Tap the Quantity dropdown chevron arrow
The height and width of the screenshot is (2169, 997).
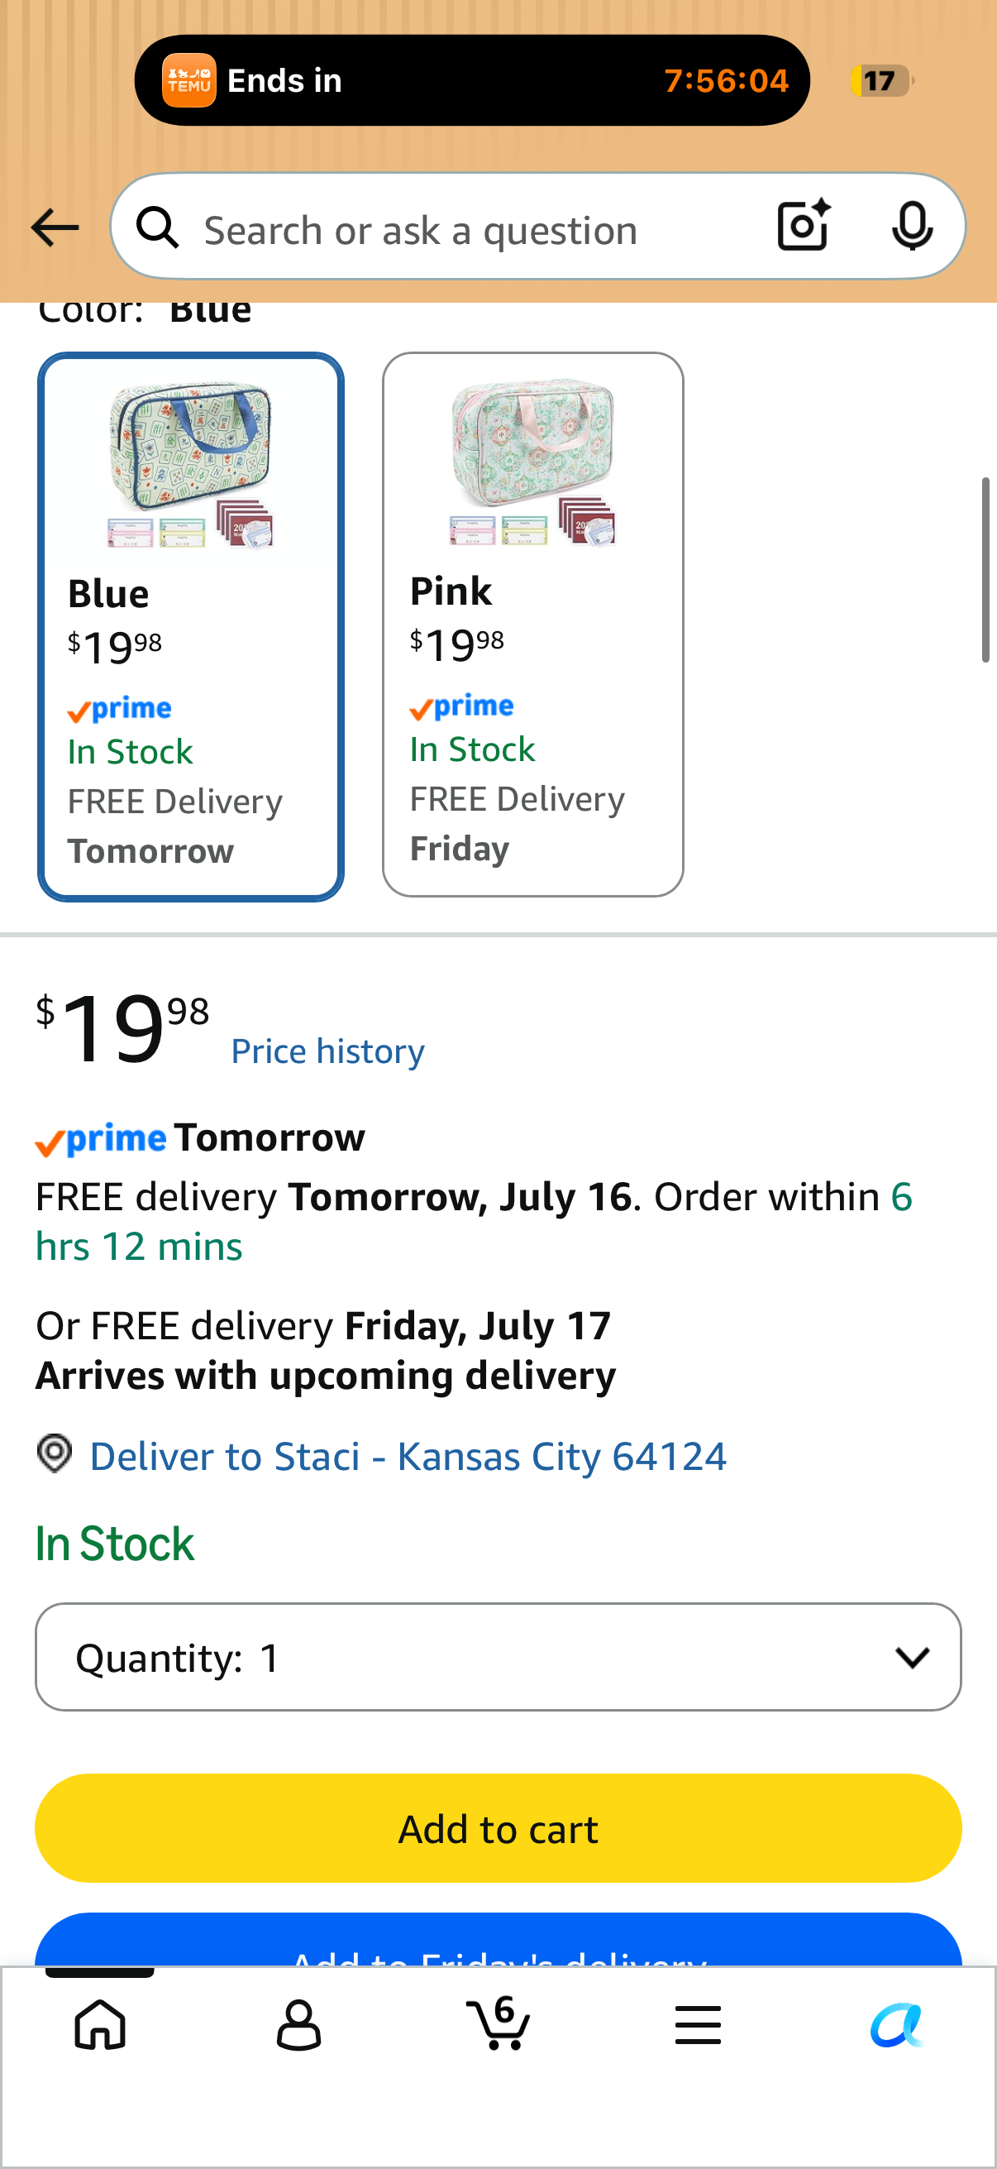[912, 1658]
